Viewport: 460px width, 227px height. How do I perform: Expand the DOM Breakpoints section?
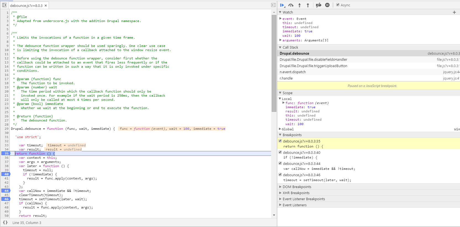tap(297, 187)
